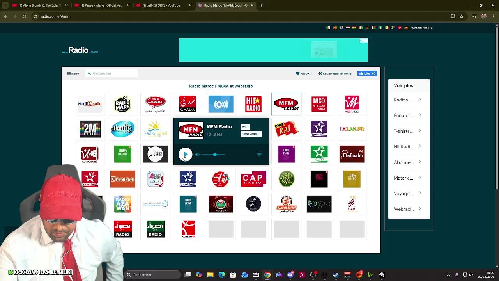Select the Radio Aswat station logo
The height and width of the screenshot is (281, 499).
click(x=155, y=104)
